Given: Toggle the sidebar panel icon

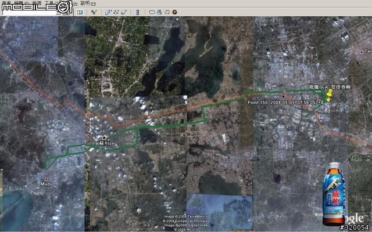Looking at the screenshot, I should 80,12.
